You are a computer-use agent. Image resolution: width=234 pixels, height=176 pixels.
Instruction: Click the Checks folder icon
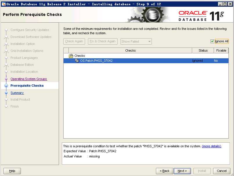point(71,56)
